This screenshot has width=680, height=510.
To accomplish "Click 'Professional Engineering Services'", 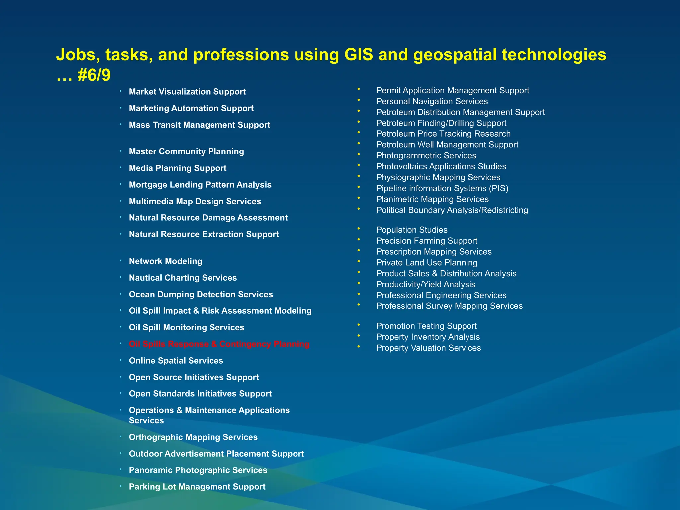I will (x=441, y=295).
